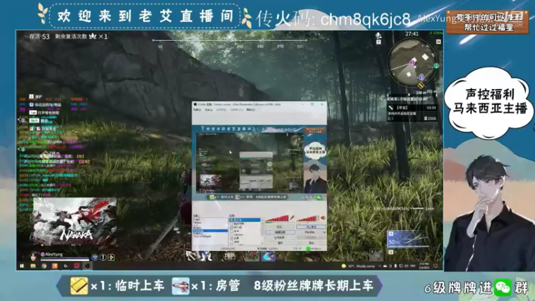
Task: Click the Exit button in OBS
Action: click(311, 243)
